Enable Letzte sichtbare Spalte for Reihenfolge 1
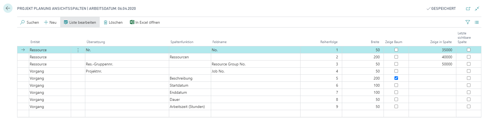Viewport: 483px width, 118px height. (x=469, y=50)
